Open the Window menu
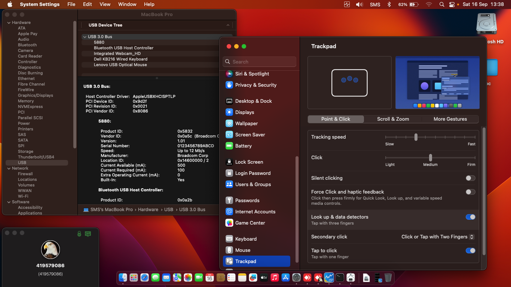 tap(127, 4)
